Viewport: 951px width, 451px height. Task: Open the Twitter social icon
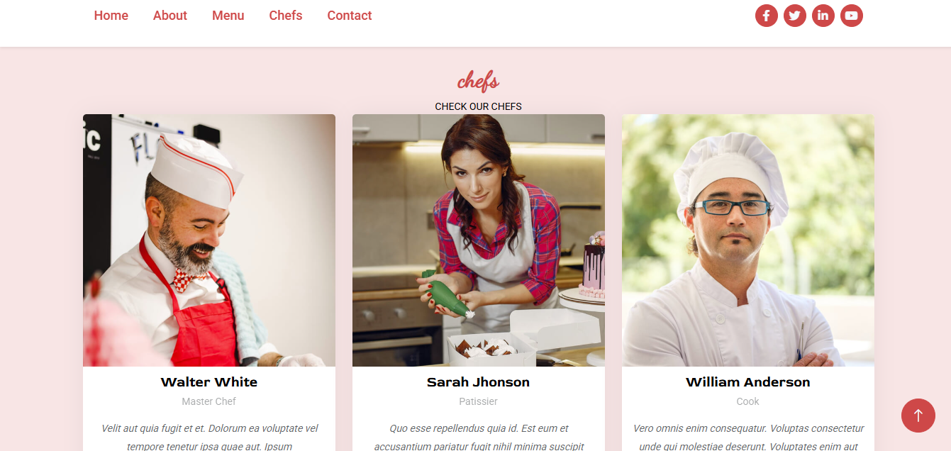click(795, 16)
